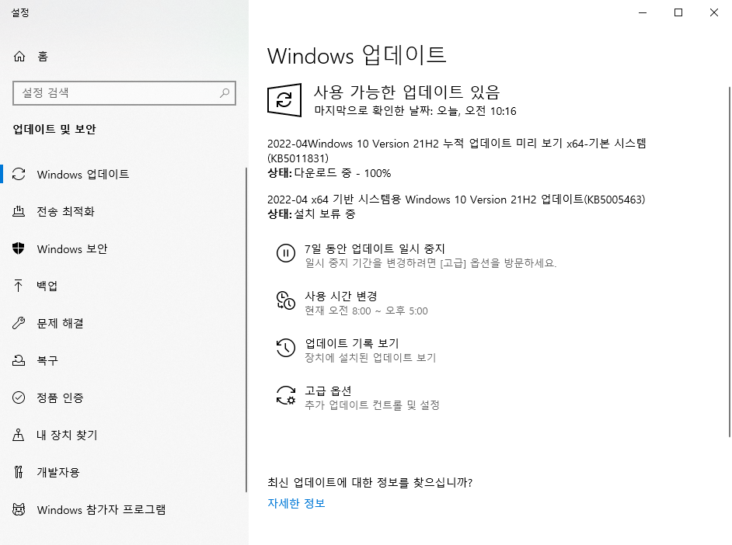Click the Windows 업데이트 sync arrows icon in sidebar

19,174
